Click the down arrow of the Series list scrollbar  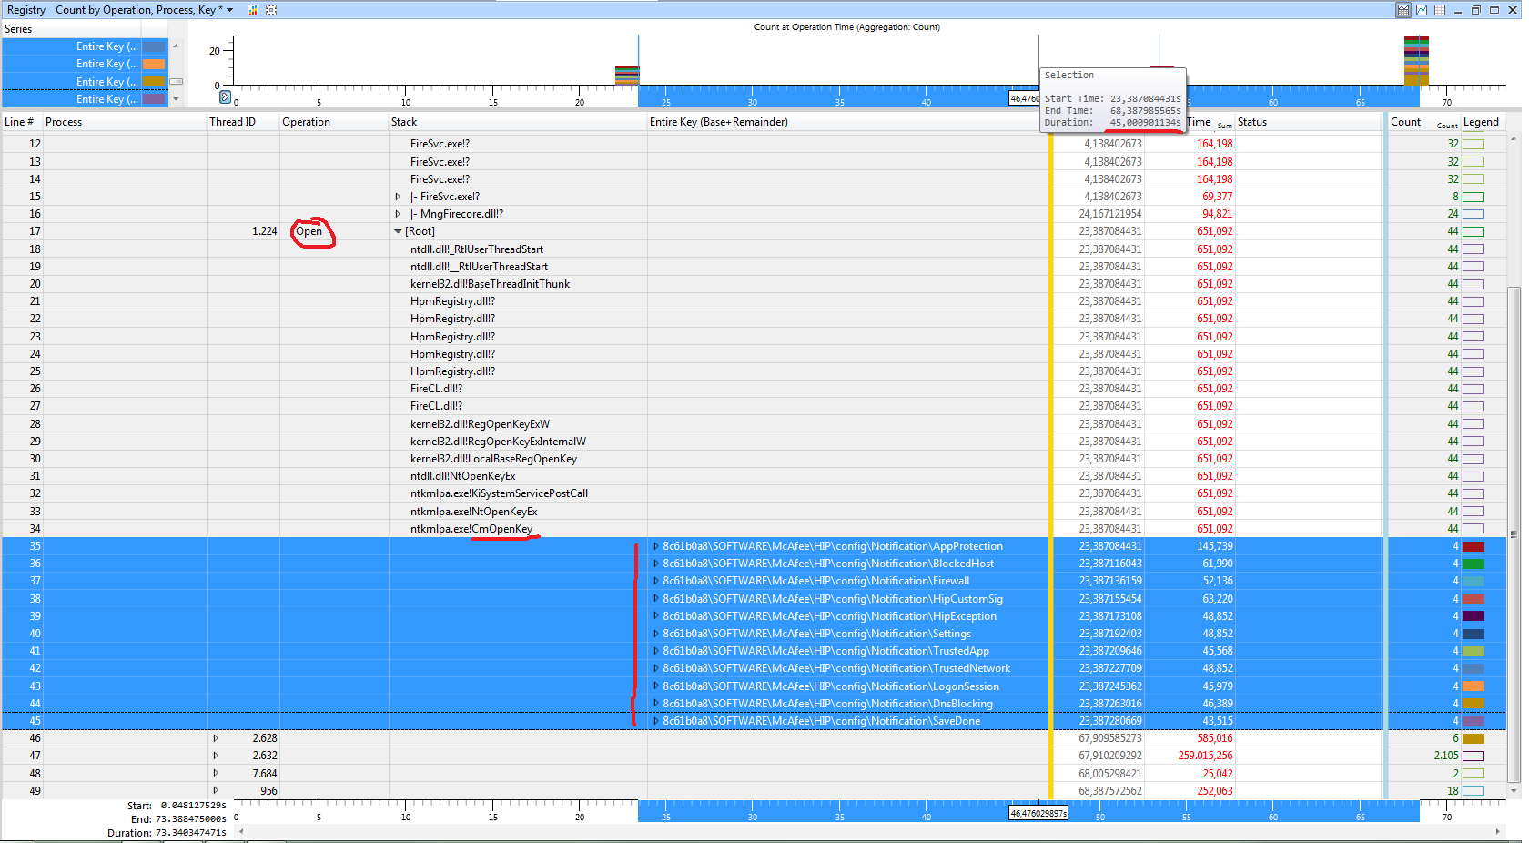pyautogui.click(x=176, y=99)
